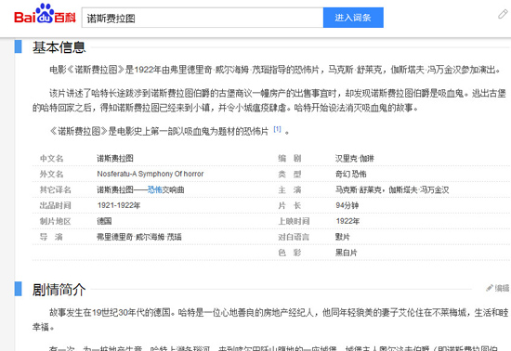Click the 1921-1922年 value
This screenshot has width=511, height=351.
coord(119,205)
